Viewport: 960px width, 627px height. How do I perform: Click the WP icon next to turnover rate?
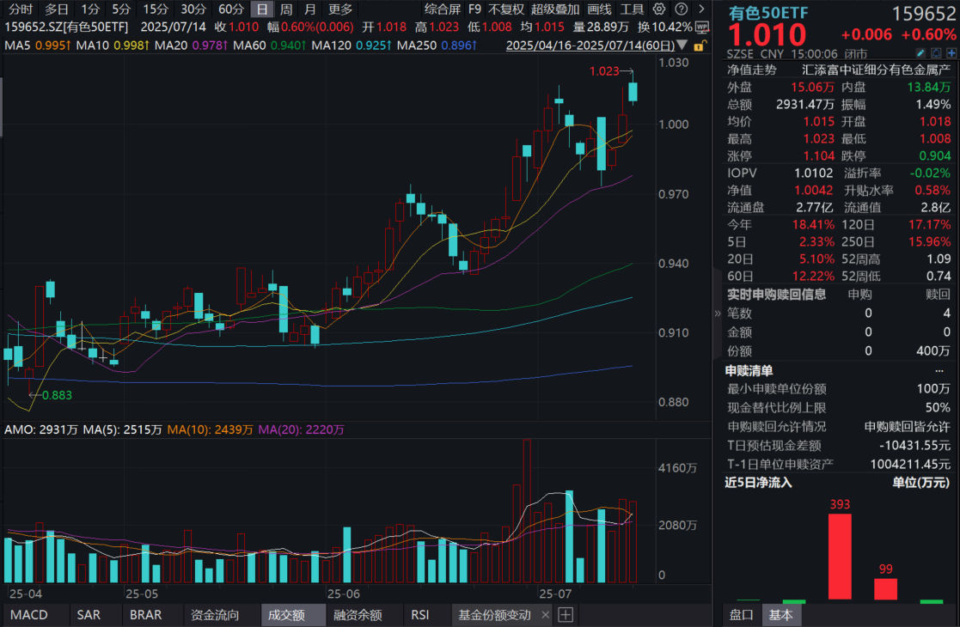(x=701, y=27)
